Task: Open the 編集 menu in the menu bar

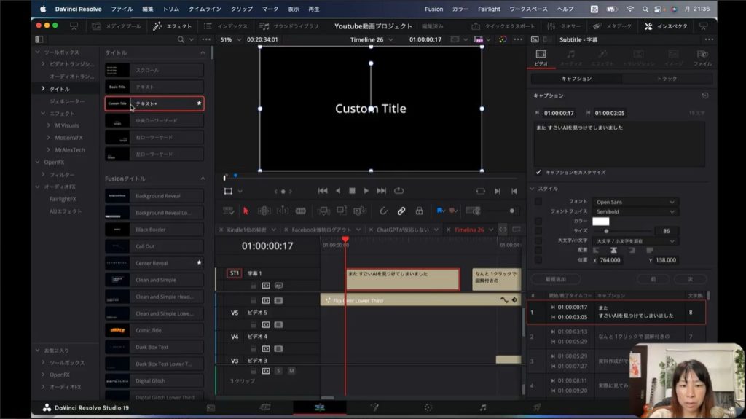Action: (148, 9)
